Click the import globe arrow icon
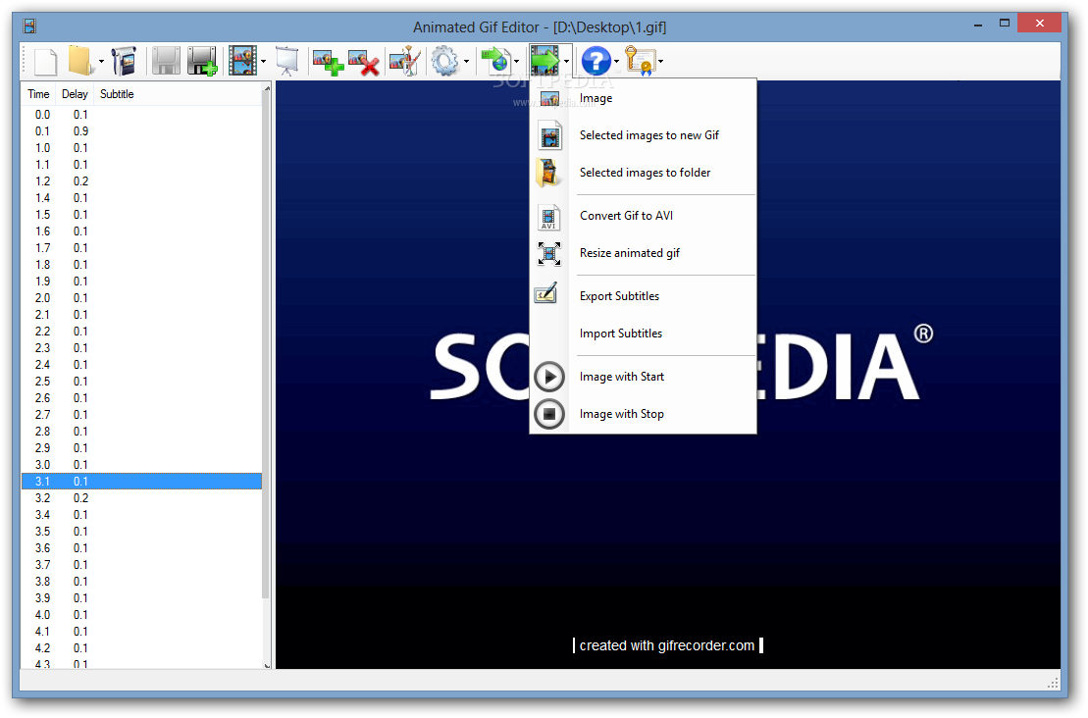1088x718 pixels. [x=496, y=61]
